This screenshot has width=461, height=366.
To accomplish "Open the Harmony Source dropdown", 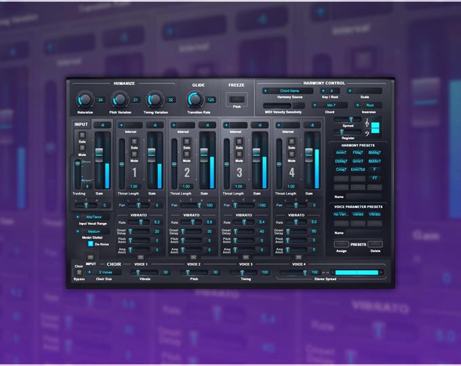I will point(288,91).
